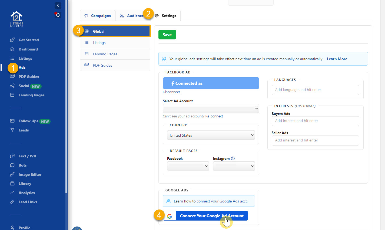The width and height of the screenshot is (385, 230).
Task: Expand the Select Ad Account dropdown
Action: pos(211,109)
